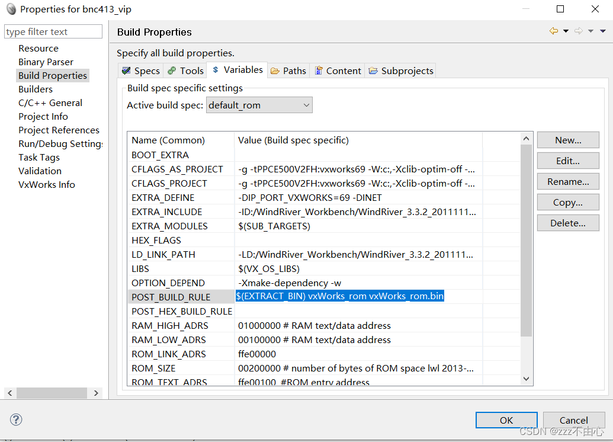Click the back navigation arrow icon

click(554, 31)
